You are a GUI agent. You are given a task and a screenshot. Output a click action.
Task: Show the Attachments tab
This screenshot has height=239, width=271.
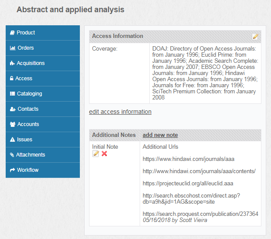coord(43,155)
